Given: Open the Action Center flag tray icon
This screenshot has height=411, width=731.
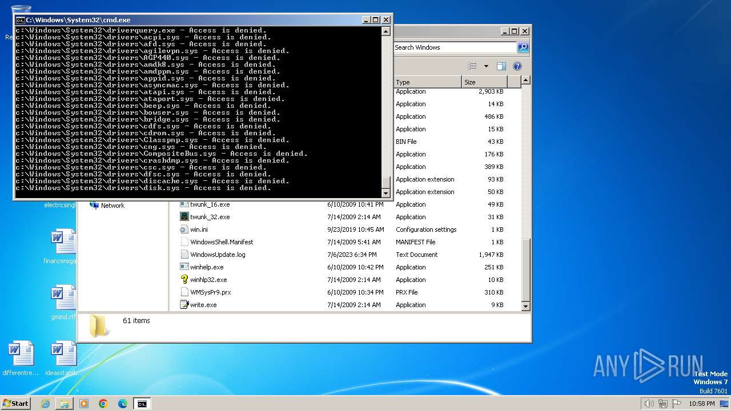Looking at the screenshot, I should 677,404.
